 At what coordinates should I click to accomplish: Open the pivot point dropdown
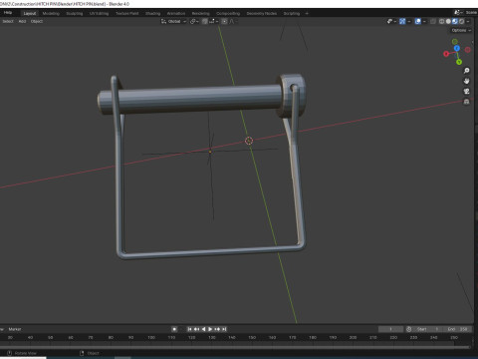click(x=194, y=21)
